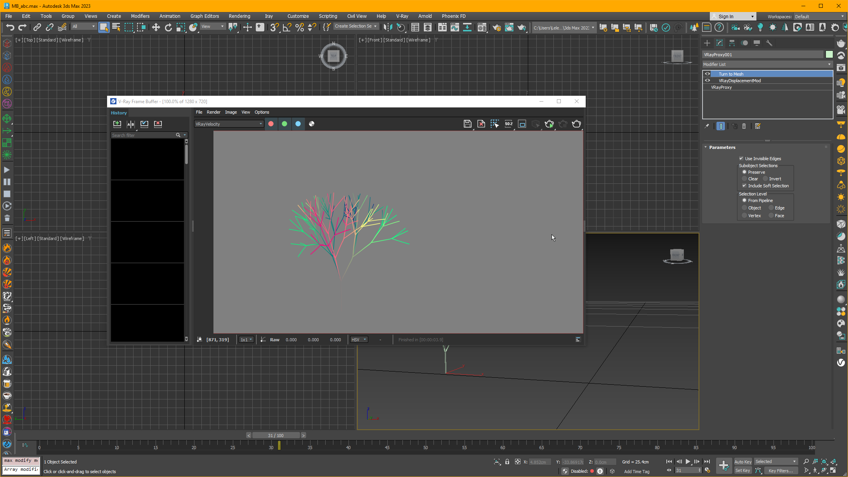Toggle the Angle Snap tool

pyautogui.click(x=287, y=27)
